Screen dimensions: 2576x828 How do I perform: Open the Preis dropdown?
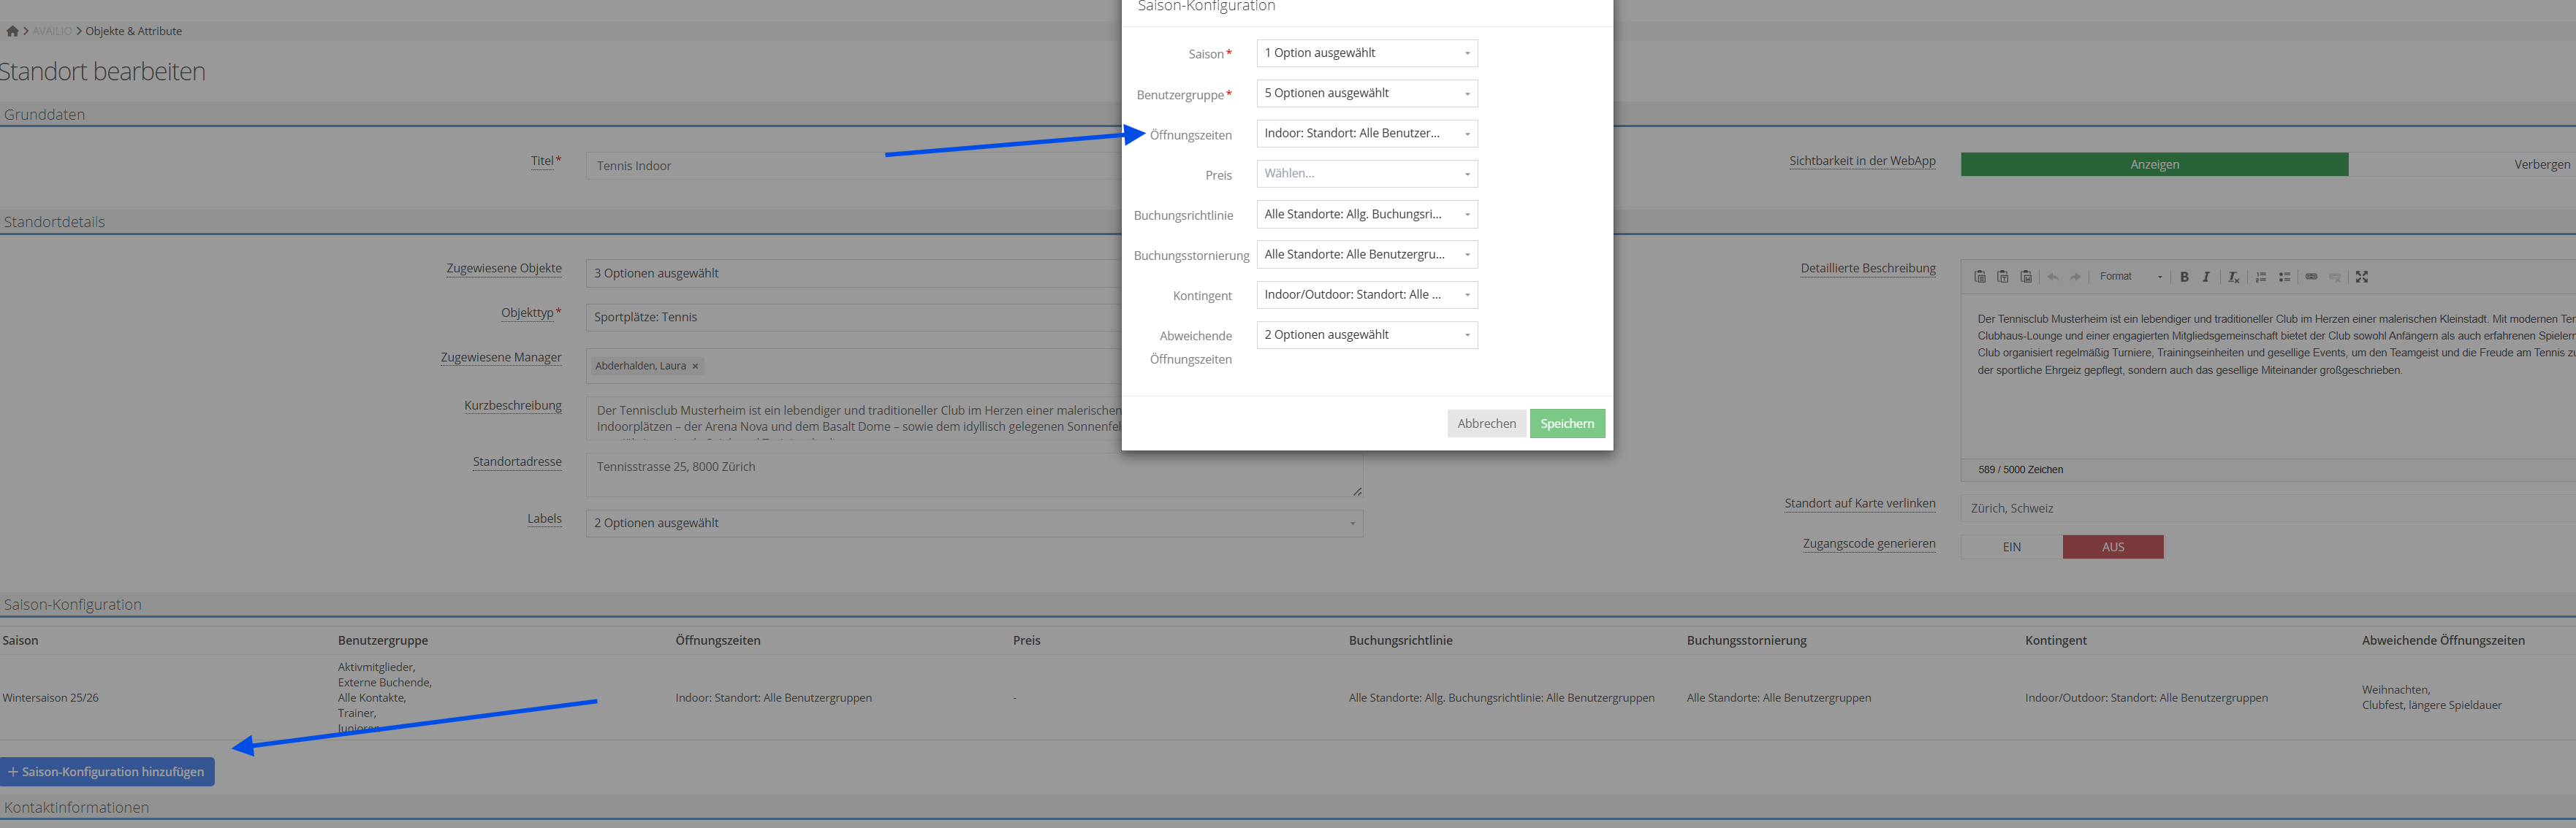pyautogui.click(x=1366, y=174)
